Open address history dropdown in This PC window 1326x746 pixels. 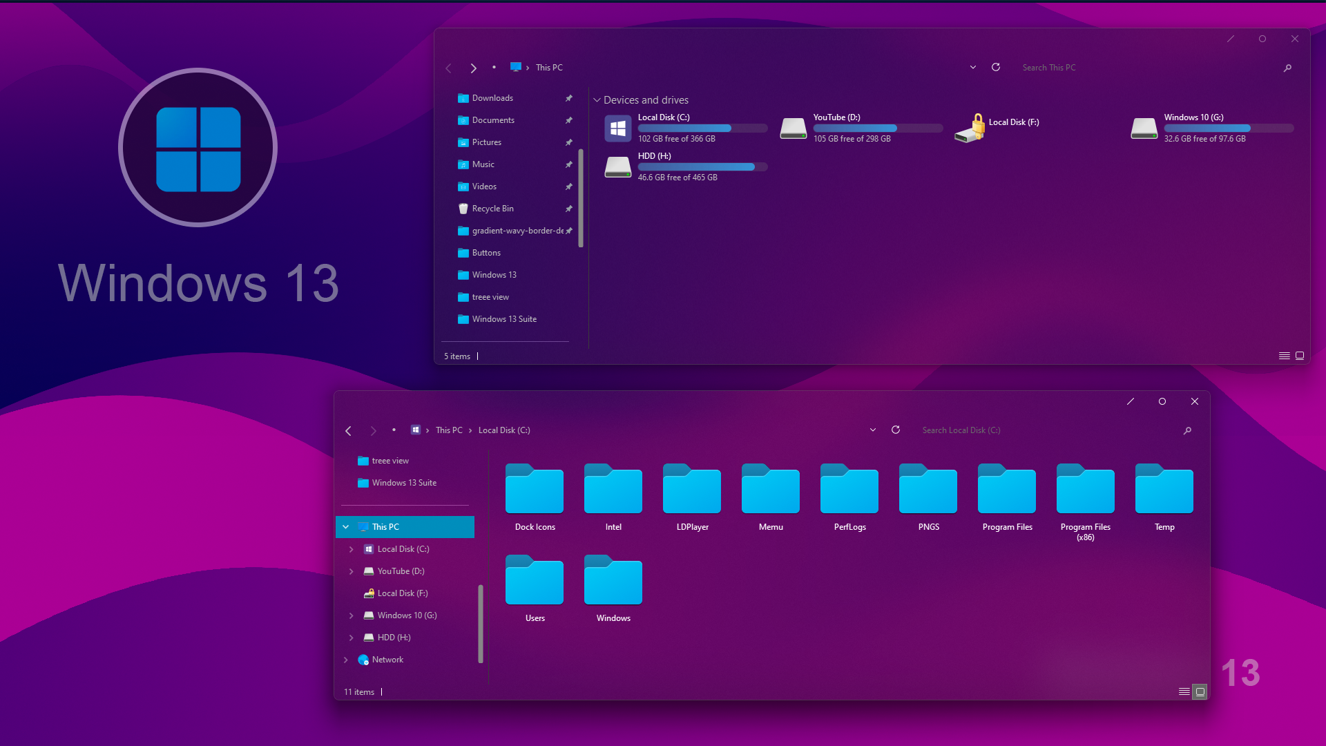coord(972,67)
